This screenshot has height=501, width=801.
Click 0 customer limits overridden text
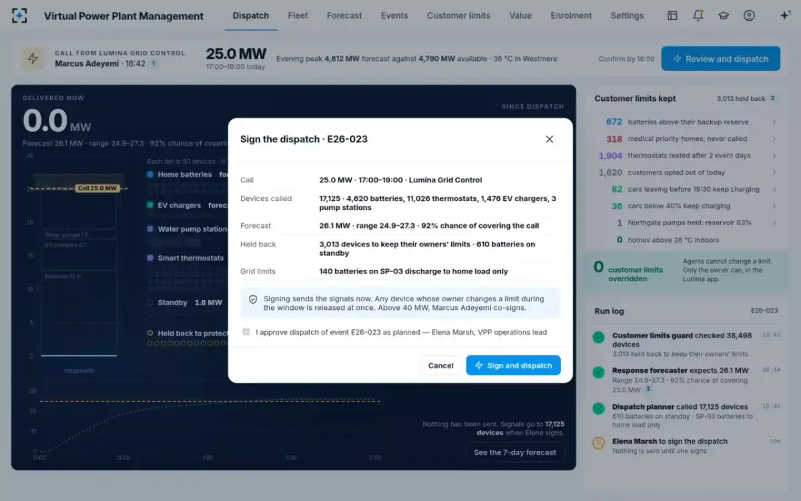click(628, 270)
